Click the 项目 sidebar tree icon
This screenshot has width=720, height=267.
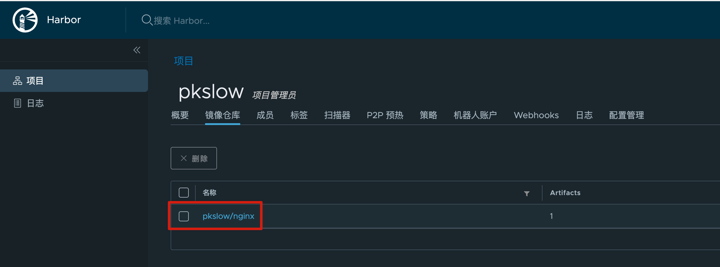pyautogui.click(x=18, y=81)
